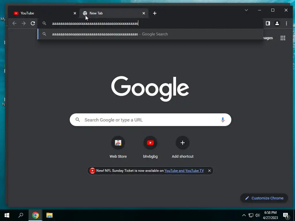This screenshot has height=221, width=295.
Task: Follow the YouTube and YouTube TV link
Action: (184, 171)
